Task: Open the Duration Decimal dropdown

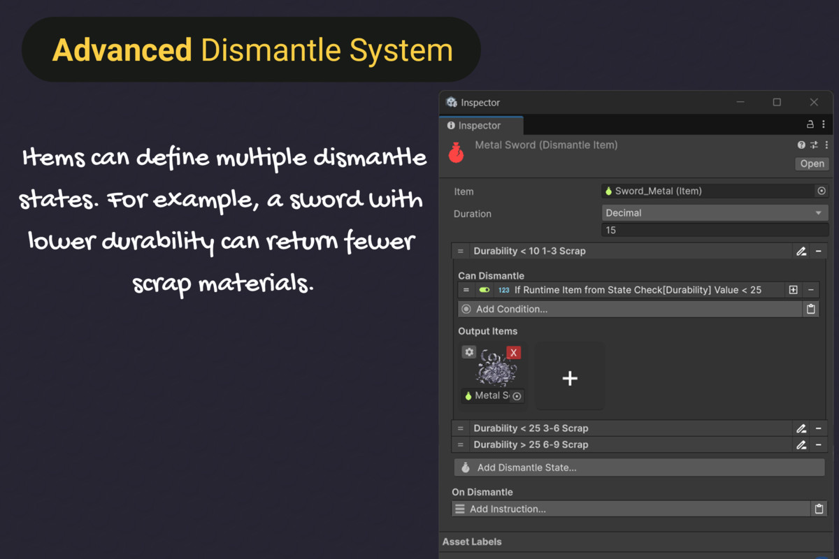Action: tap(715, 213)
